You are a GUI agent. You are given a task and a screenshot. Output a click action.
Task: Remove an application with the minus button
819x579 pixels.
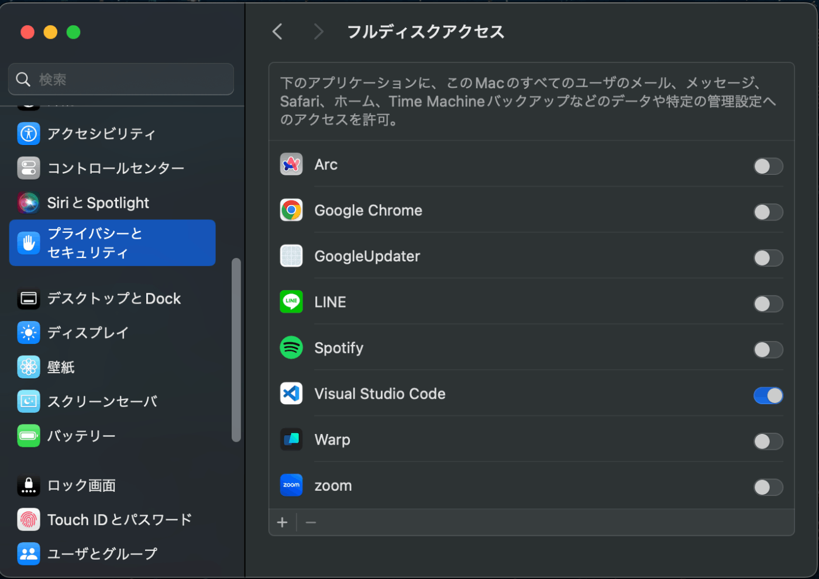[x=311, y=522]
